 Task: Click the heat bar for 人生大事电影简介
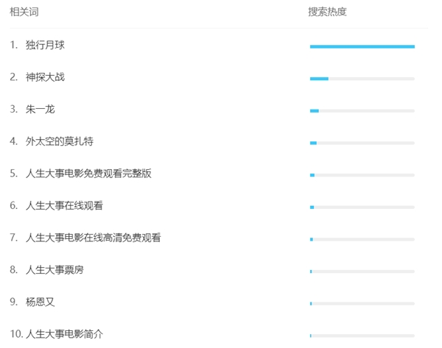tap(362, 335)
